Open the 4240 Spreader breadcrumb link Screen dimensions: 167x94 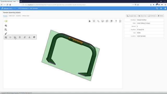tap(34, 8)
